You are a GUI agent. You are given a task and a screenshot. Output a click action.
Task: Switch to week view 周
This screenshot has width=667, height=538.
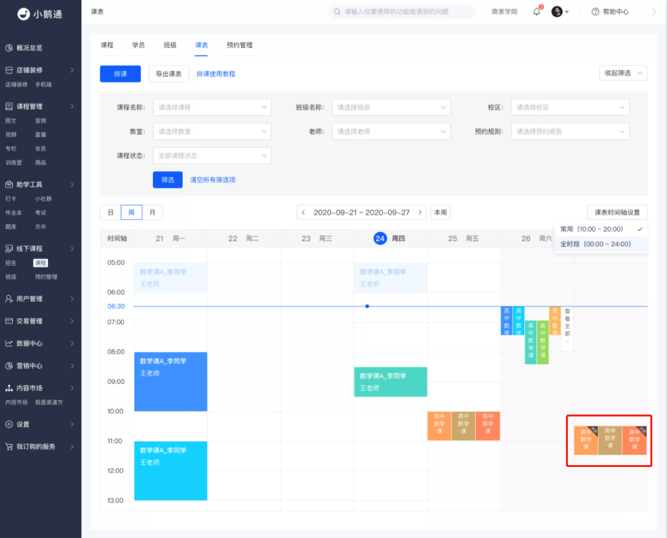pos(132,212)
